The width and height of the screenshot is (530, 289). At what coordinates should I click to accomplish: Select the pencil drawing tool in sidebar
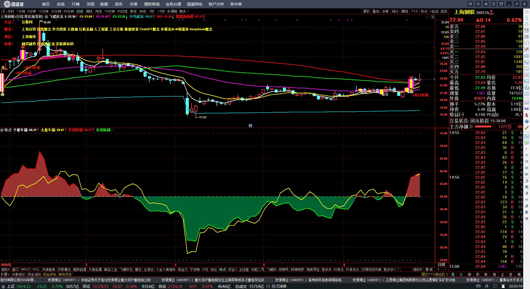(527, 128)
